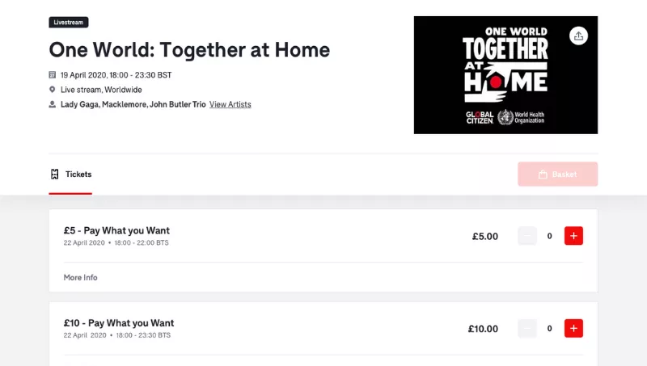Select the £5 - Pay What you Want ticket title
Screen dimensions: 647x366
tap(116, 230)
